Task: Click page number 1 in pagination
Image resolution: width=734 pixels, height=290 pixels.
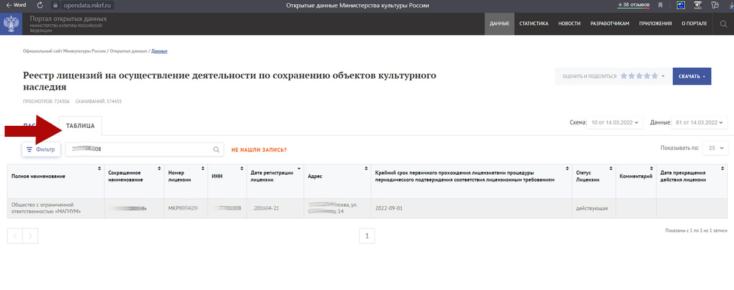Action: pos(366,236)
